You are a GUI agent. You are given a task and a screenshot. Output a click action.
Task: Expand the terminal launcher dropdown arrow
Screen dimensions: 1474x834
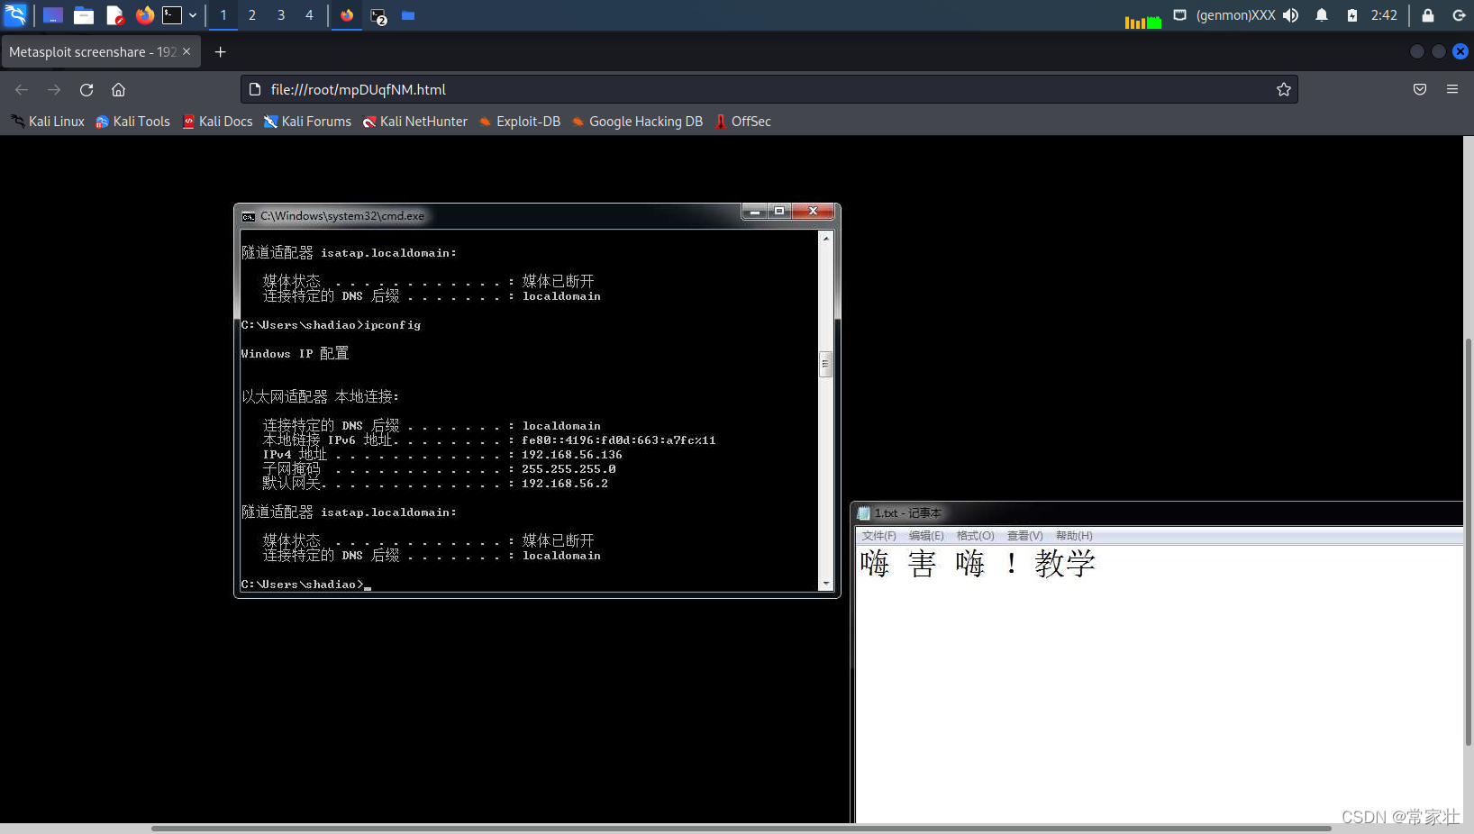click(x=193, y=15)
